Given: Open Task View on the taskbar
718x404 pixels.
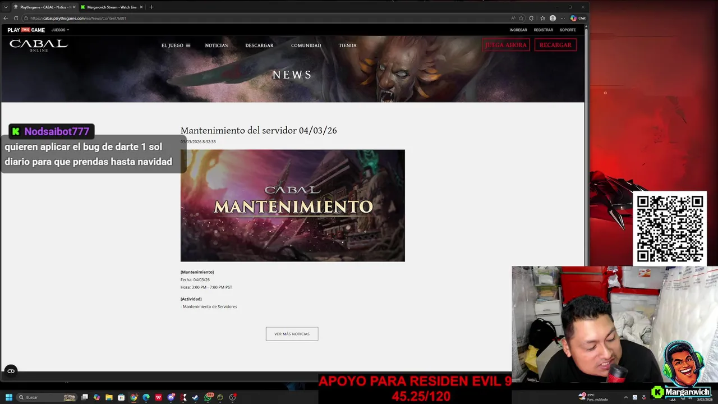Looking at the screenshot, I should pyautogui.click(x=85, y=397).
